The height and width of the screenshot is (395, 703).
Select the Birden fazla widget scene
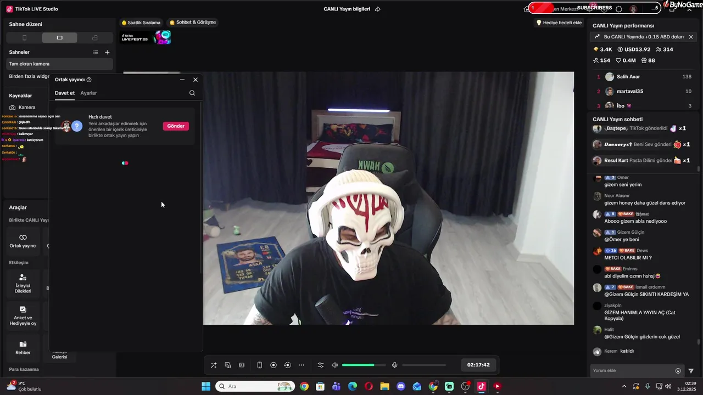tap(29, 76)
